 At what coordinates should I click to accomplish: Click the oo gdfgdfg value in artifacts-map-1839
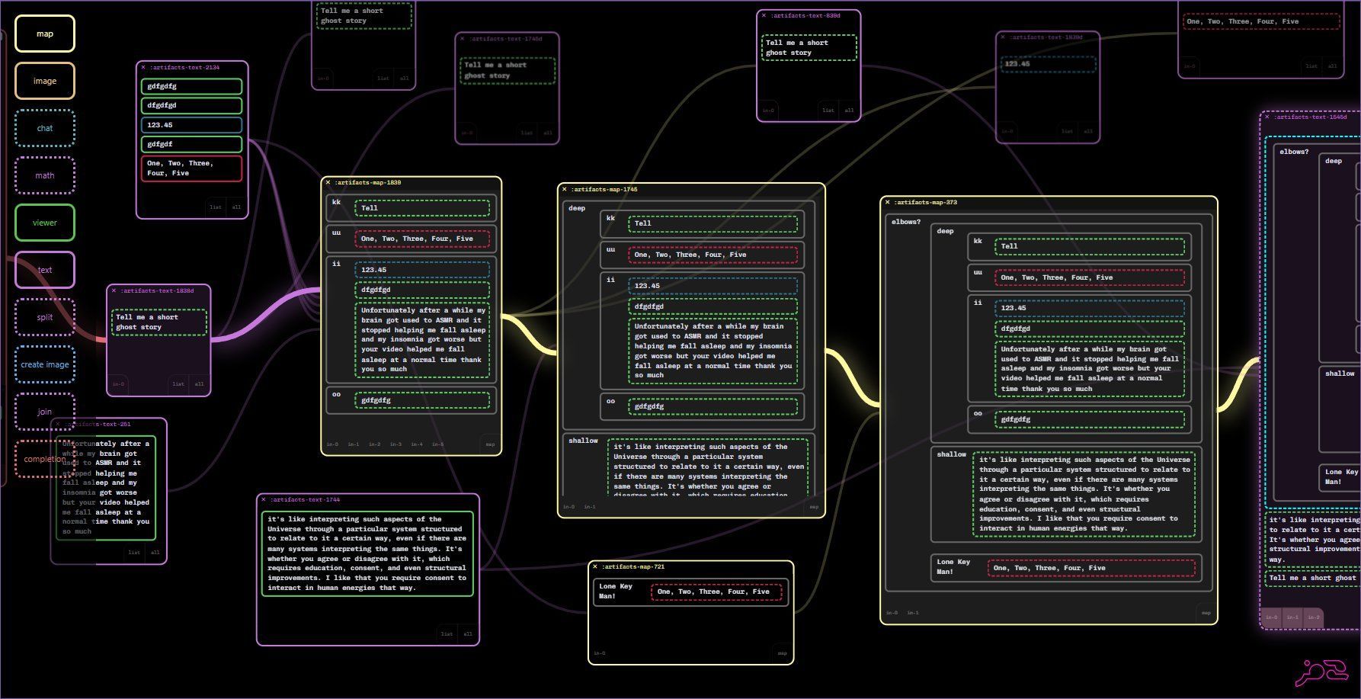[422, 400]
